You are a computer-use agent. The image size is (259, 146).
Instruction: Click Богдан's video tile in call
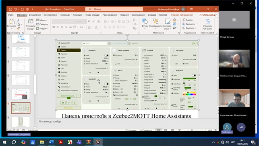pyautogui.click(x=234, y=59)
